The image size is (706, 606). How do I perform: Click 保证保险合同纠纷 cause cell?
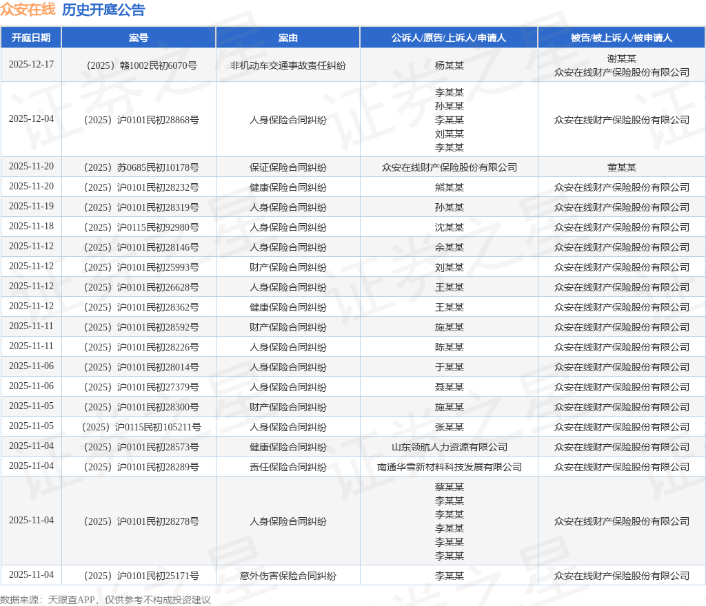pyautogui.click(x=288, y=168)
